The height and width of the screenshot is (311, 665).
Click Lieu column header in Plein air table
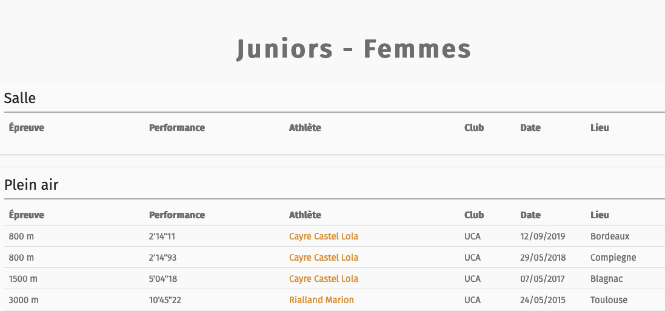pos(600,215)
